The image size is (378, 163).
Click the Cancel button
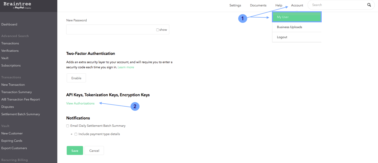click(x=94, y=151)
